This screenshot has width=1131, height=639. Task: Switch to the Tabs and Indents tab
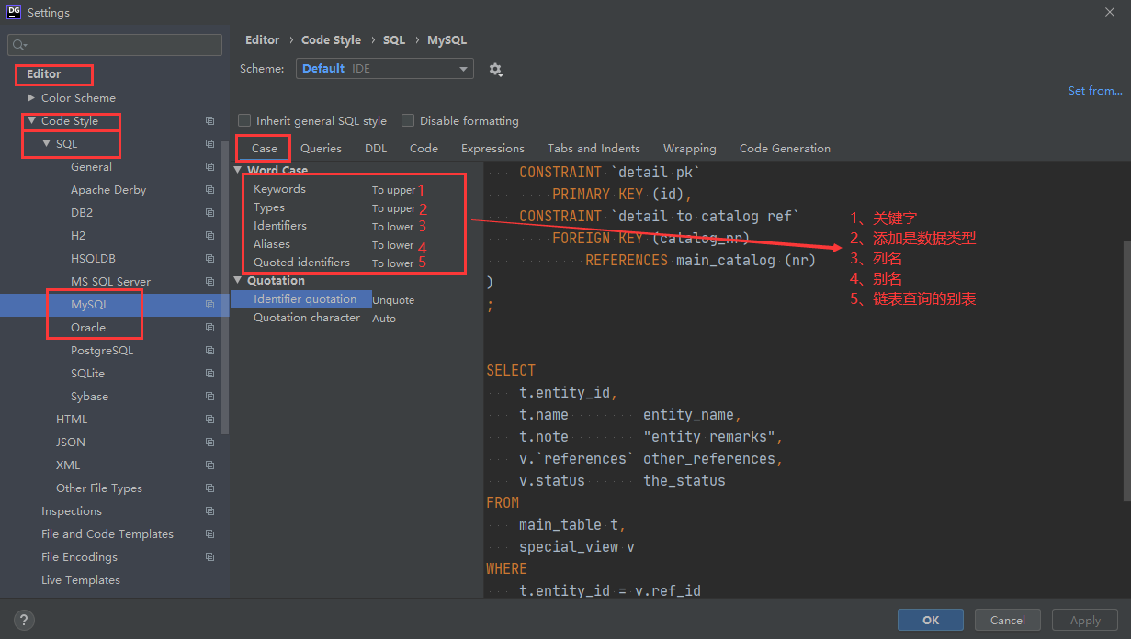594,148
